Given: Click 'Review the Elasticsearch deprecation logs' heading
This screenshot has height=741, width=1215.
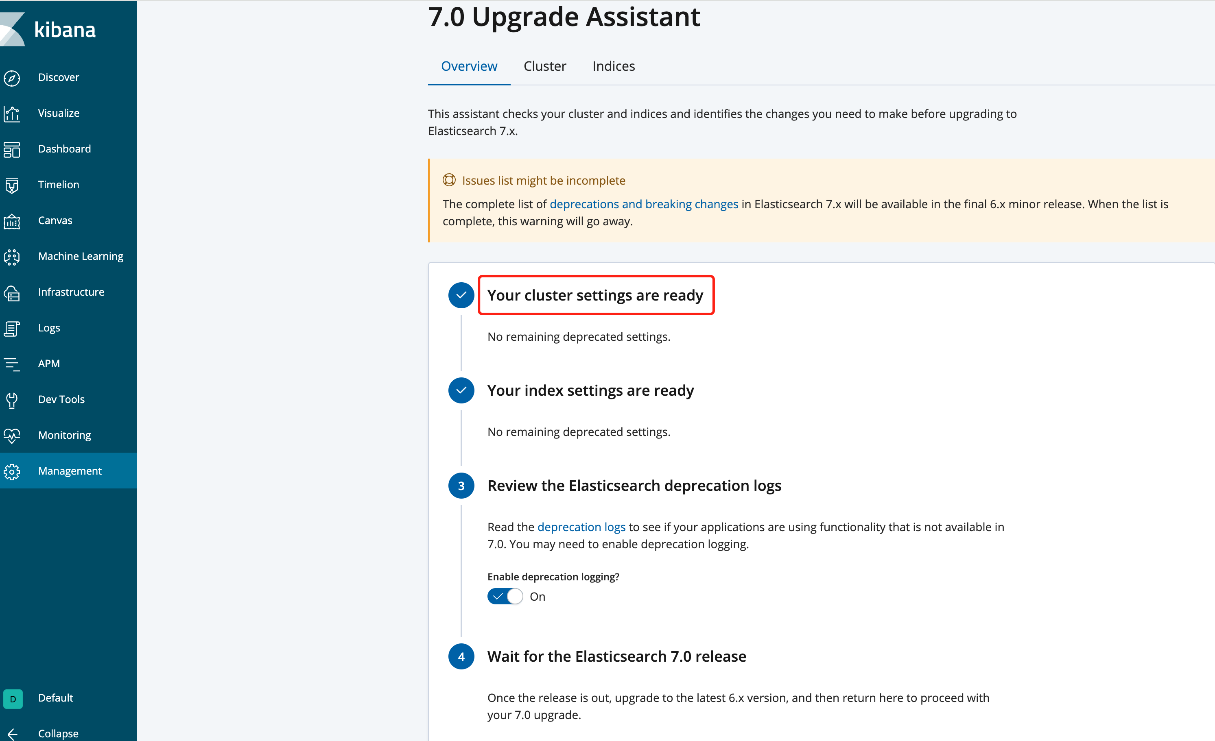Looking at the screenshot, I should coord(634,486).
